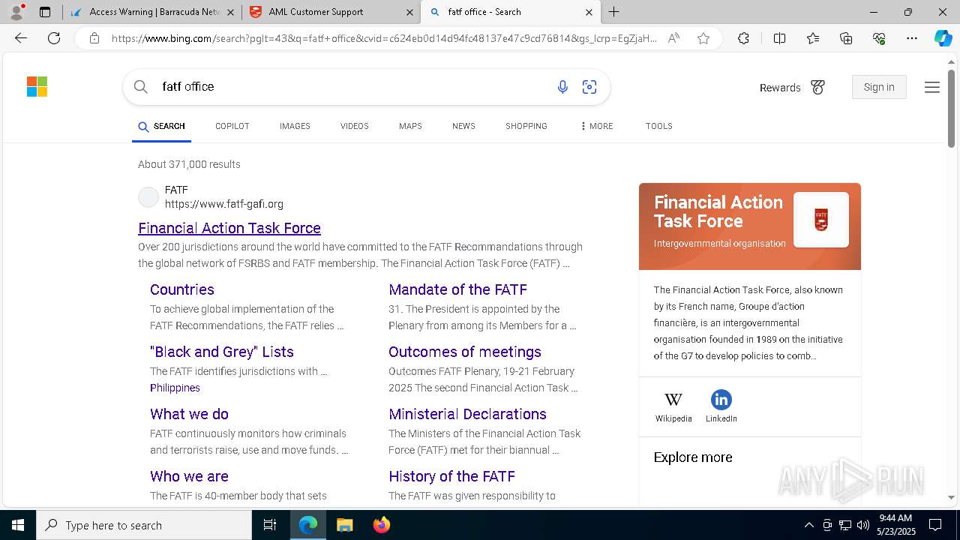Search using an image icon
The height and width of the screenshot is (540, 960).
coord(589,87)
